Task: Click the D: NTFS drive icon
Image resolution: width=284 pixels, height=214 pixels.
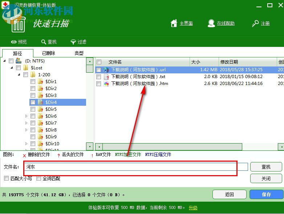Action: [19, 61]
